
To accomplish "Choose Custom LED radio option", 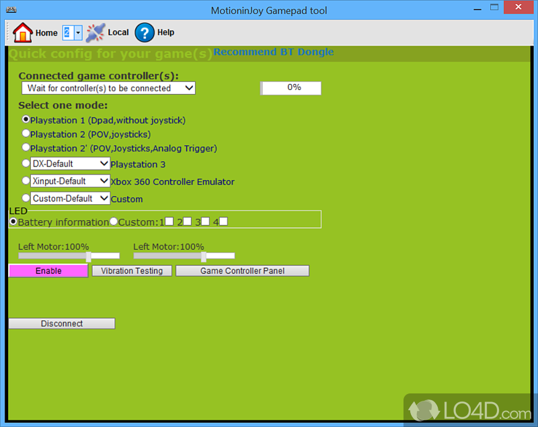I will (114, 222).
